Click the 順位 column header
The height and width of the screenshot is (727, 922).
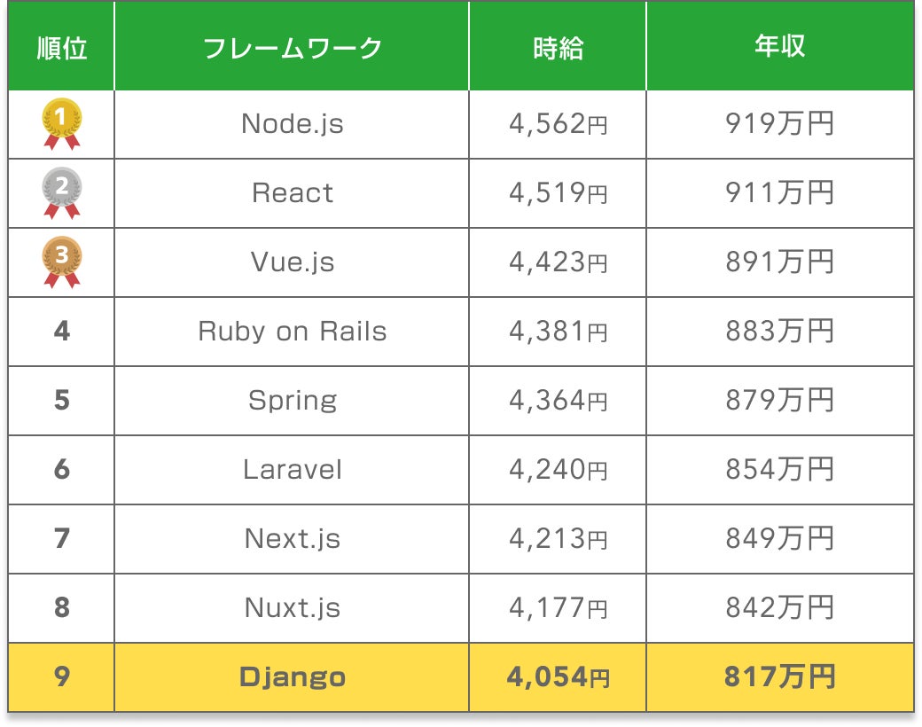[62, 47]
